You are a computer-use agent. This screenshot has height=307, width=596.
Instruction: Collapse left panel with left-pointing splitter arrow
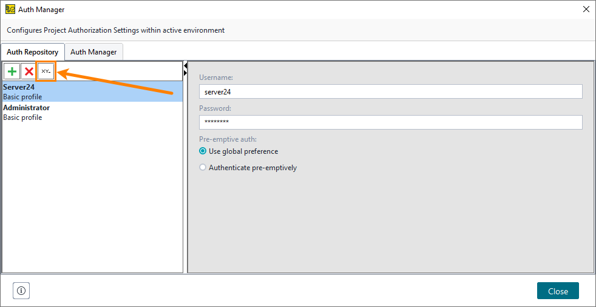point(185,65)
